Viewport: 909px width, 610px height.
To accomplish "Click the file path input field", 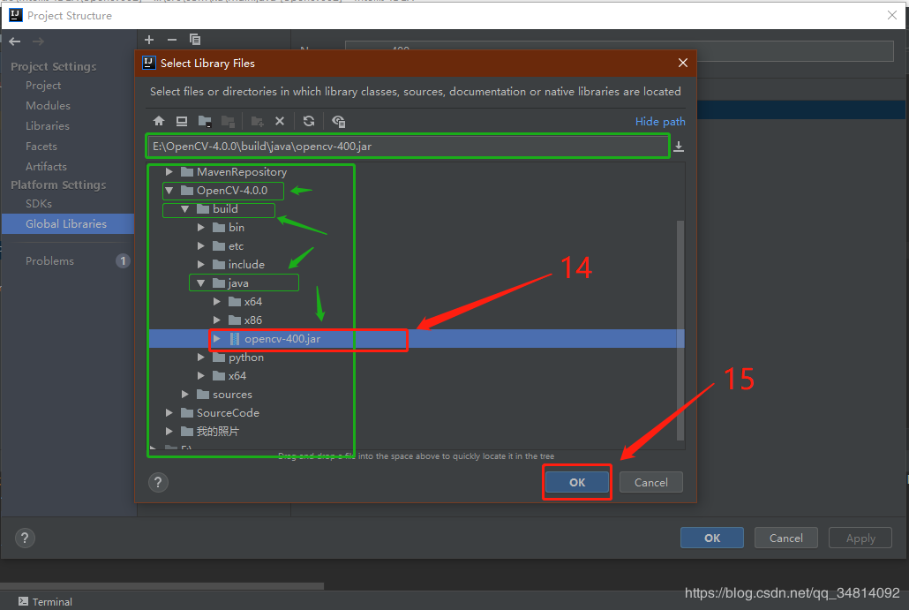I will (x=408, y=147).
